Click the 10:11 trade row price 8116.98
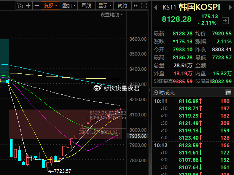The image size is (234, 175). tap(189, 101)
